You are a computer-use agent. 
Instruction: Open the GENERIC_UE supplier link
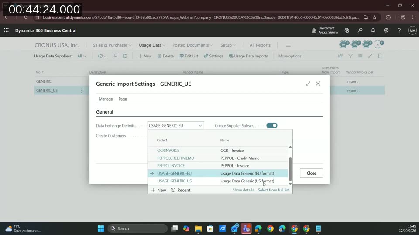pyautogui.click(x=47, y=91)
